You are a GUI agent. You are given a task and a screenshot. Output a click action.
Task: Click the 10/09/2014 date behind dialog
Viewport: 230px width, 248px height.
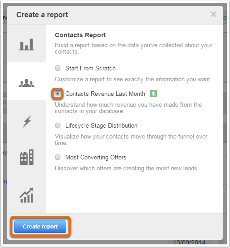(x=189, y=242)
